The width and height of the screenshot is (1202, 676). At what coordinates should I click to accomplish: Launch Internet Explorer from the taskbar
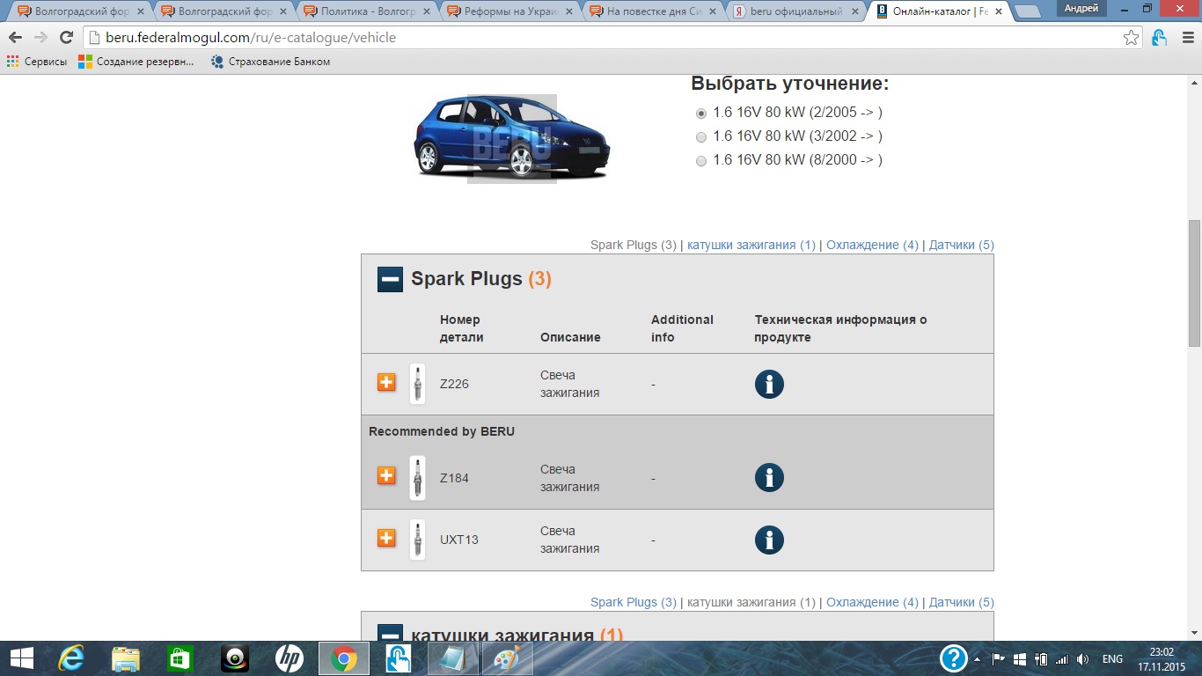(70, 658)
